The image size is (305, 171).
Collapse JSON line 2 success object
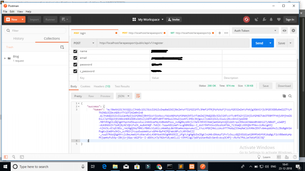tap(79, 107)
